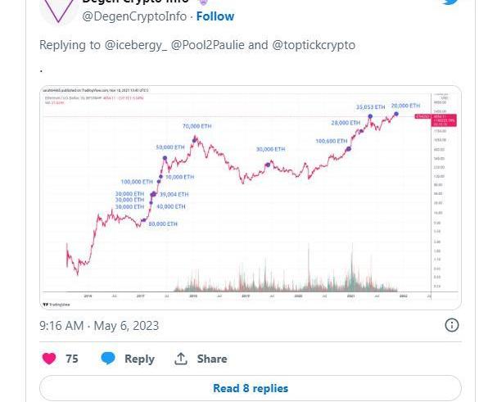Click the 70,000 ETH marker on chart

click(195, 140)
